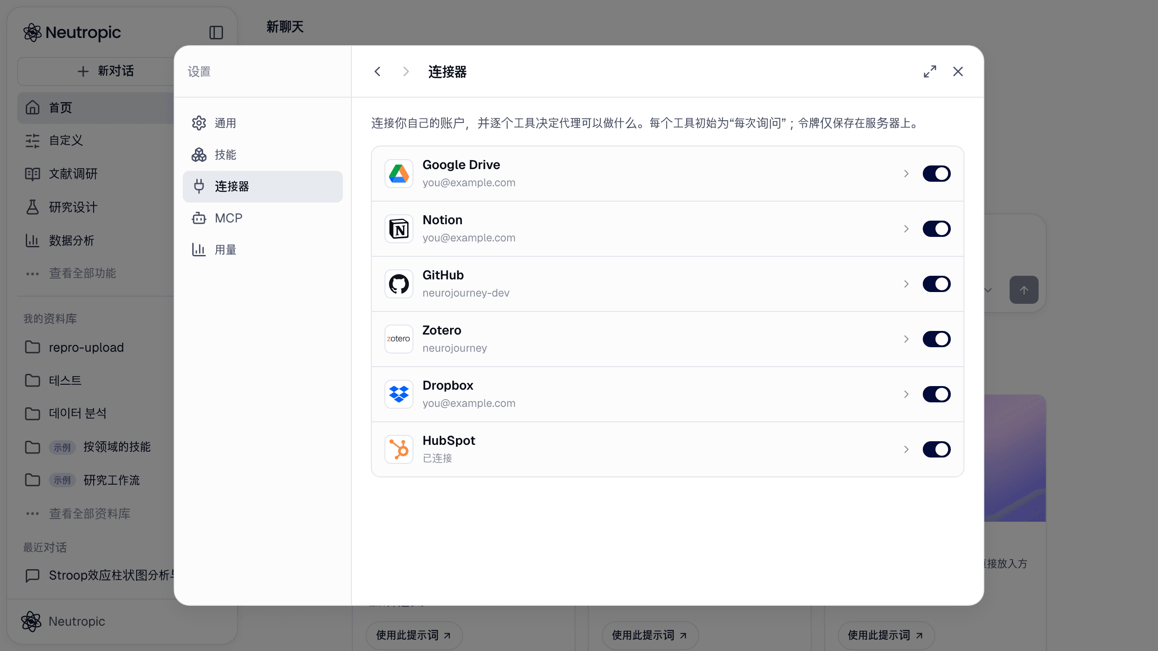Viewport: 1158px width, 651px height.
Task: Start a 新对话 from sidebar
Action: (96, 71)
